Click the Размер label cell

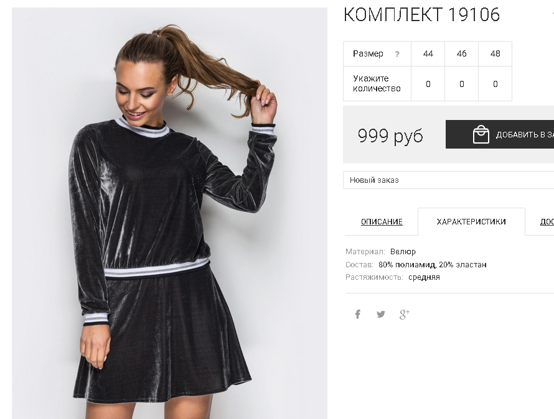coord(377,53)
